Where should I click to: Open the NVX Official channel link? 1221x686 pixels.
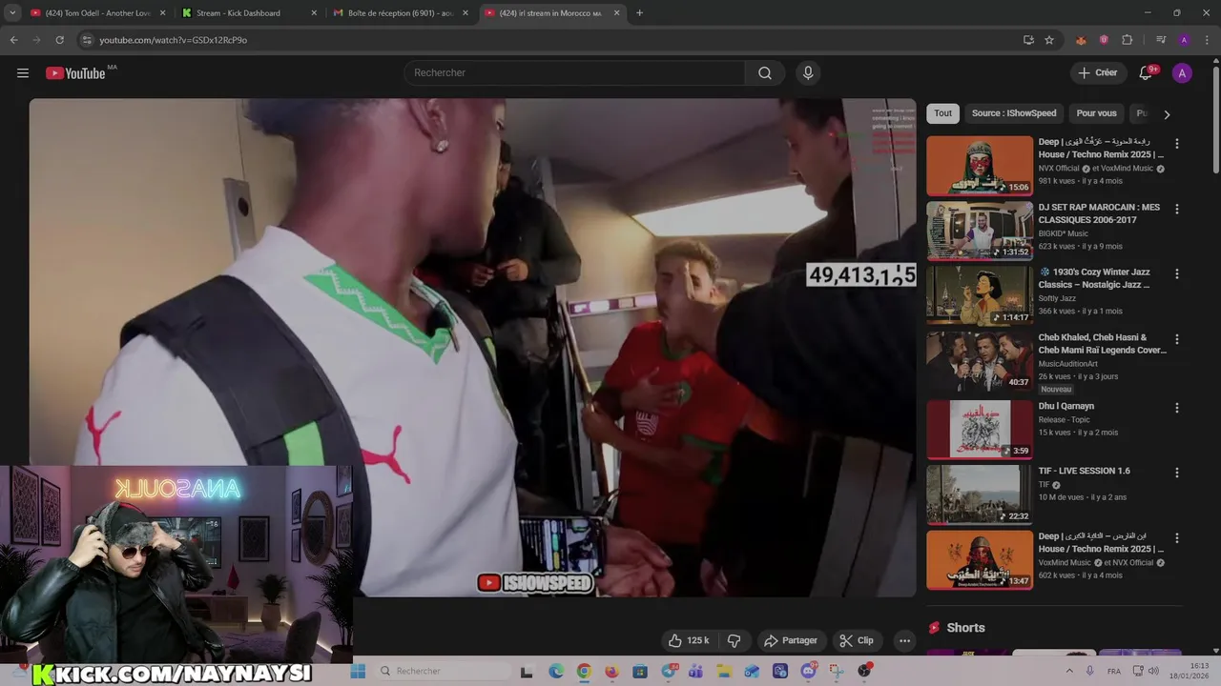coord(1059,169)
